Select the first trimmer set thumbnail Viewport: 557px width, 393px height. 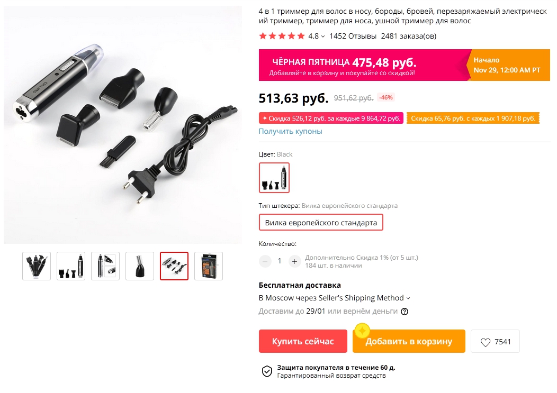(x=37, y=266)
